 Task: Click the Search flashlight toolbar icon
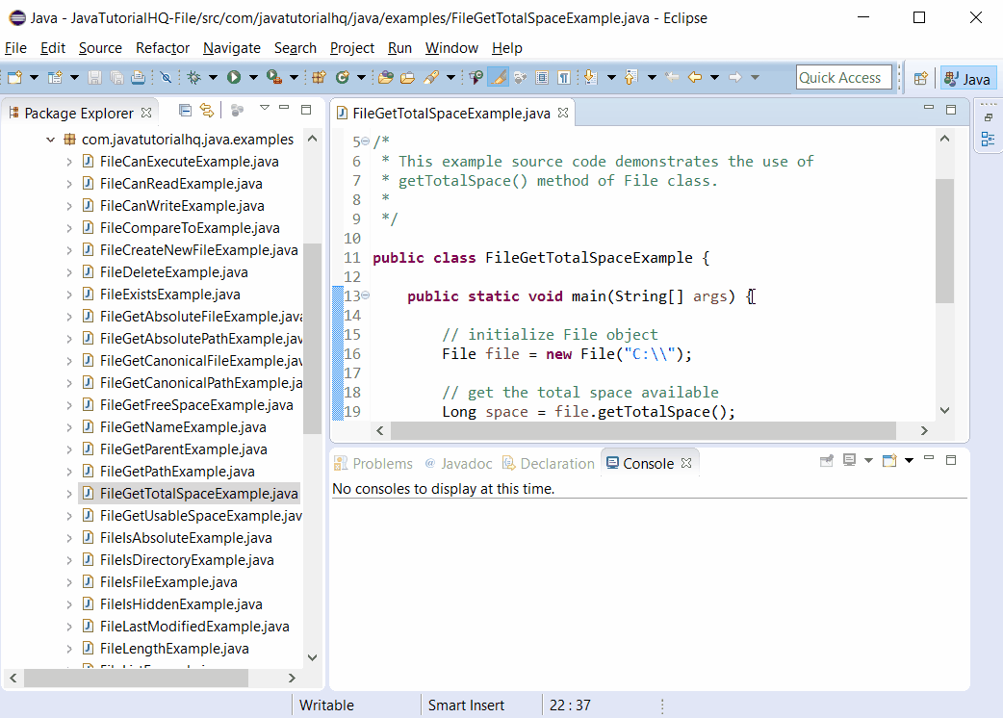(432, 77)
